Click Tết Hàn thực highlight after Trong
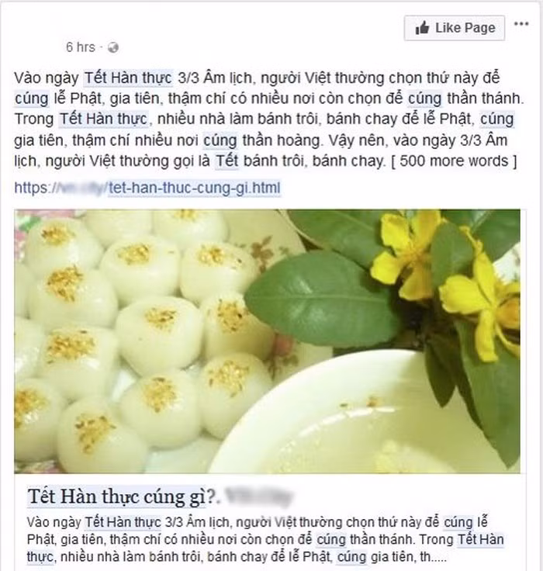This screenshot has width=543, height=571. point(104,119)
